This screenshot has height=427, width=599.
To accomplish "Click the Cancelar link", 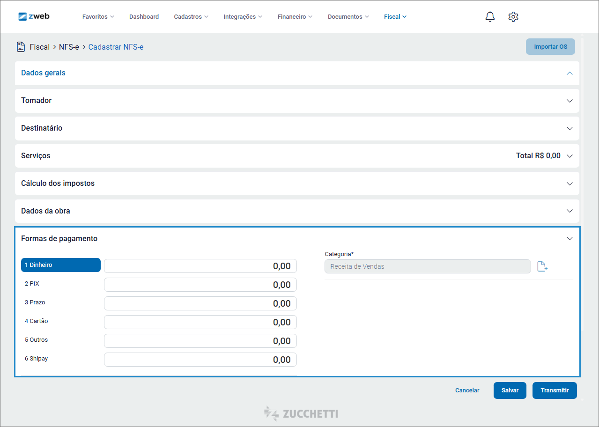I will click(x=467, y=390).
